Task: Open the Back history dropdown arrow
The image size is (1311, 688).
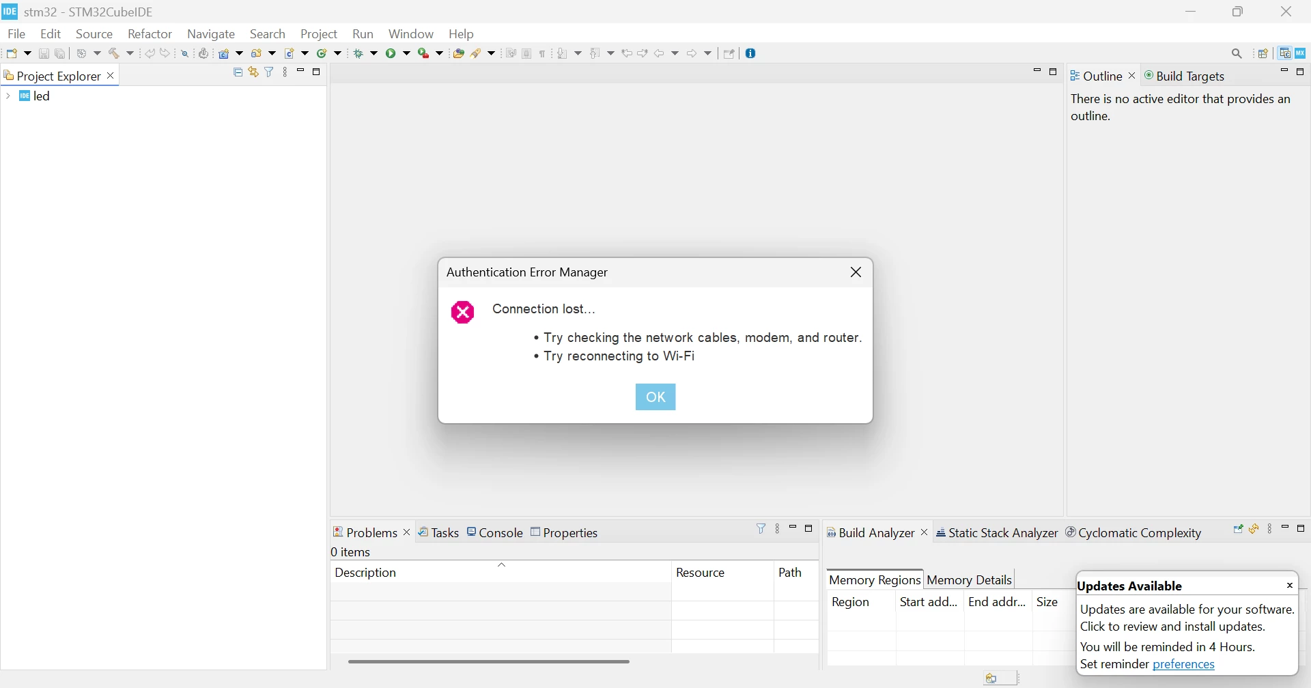Action: 675,53
